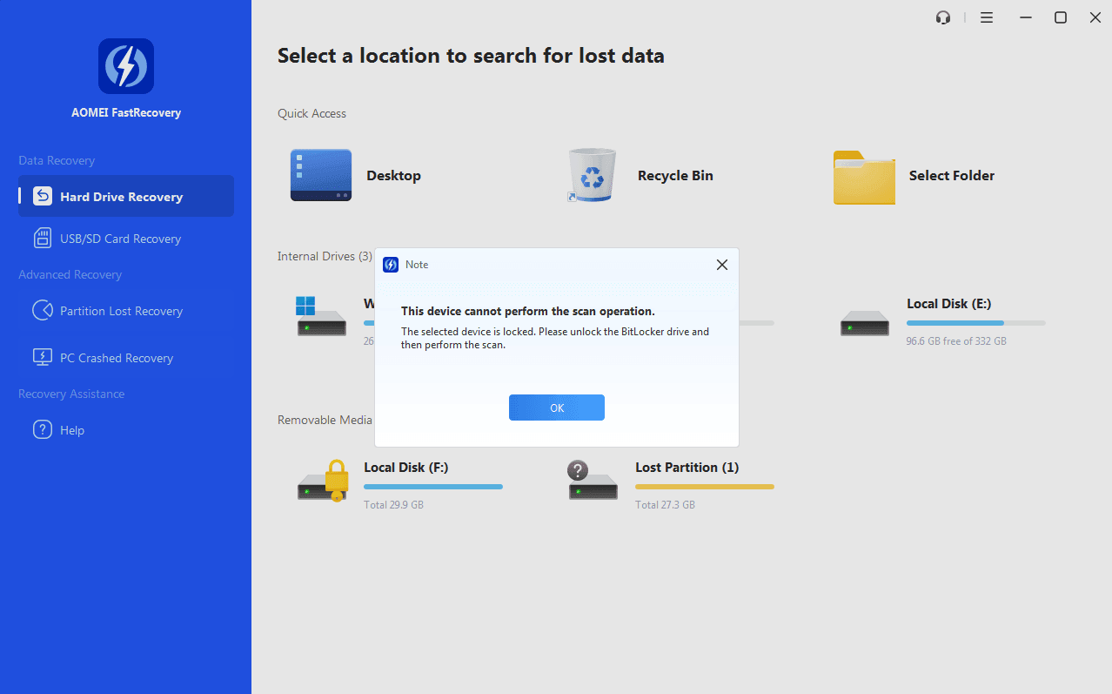
Task: Select the Lost Partition (1) drive icon
Action: (593, 480)
